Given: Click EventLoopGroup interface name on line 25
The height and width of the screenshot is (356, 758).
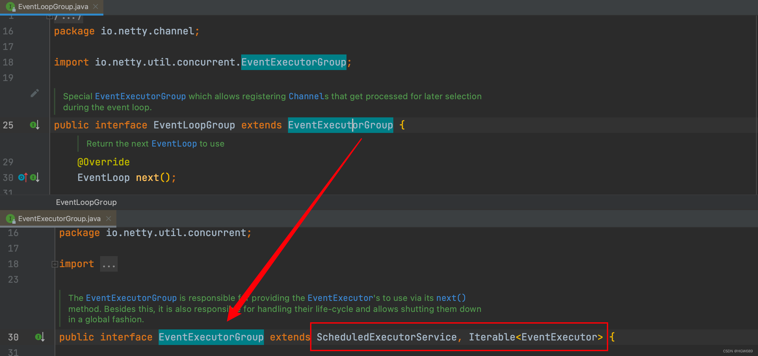Looking at the screenshot, I should pos(194,125).
